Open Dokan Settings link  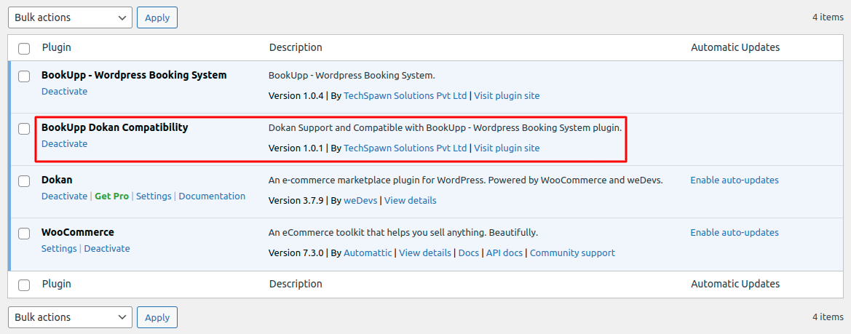coord(154,196)
